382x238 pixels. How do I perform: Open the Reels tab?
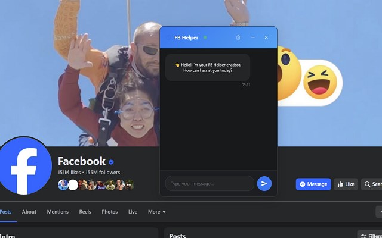pos(85,212)
